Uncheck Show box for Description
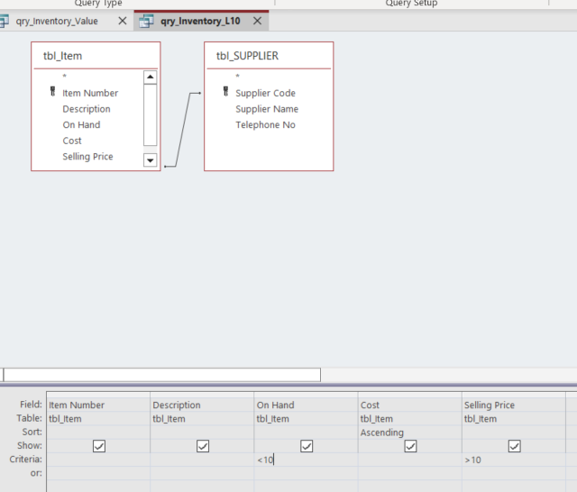The width and height of the screenshot is (577, 492). click(x=203, y=446)
